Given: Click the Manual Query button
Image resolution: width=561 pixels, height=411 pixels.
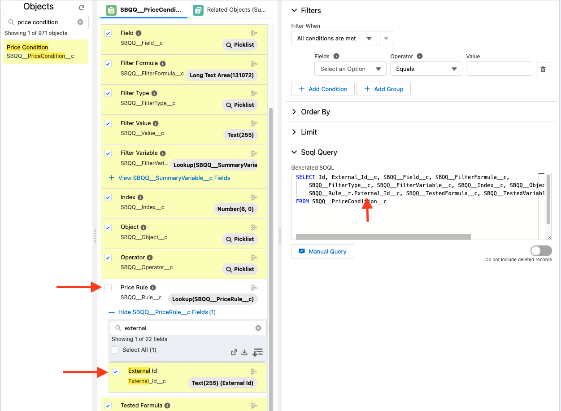Looking at the screenshot, I should click(322, 251).
